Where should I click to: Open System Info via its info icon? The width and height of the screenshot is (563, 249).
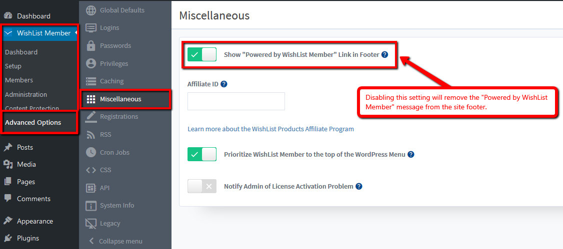(x=91, y=206)
